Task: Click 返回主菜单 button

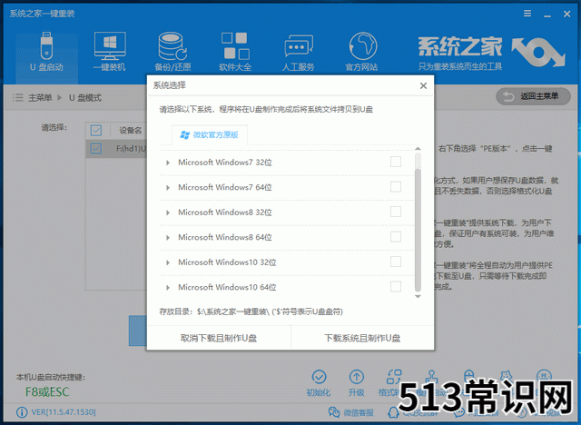Action: point(533,96)
